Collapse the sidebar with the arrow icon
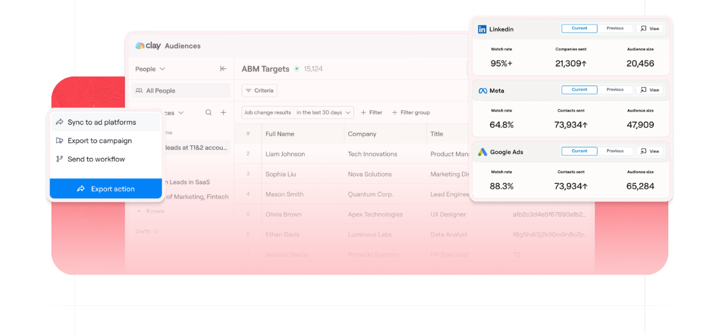The image size is (716, 334). 223,68
